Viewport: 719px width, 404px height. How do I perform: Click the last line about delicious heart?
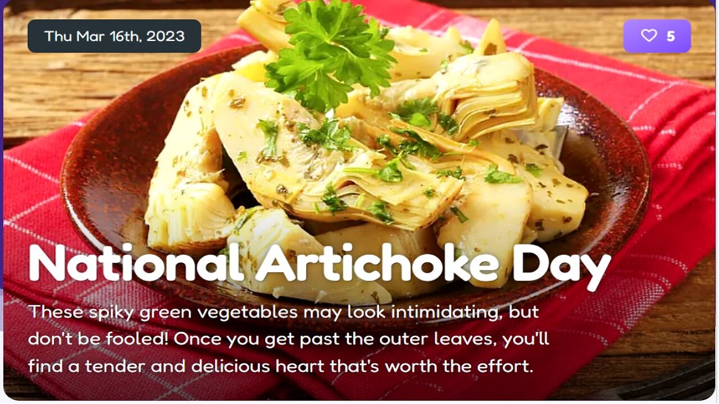coord(280,366)
